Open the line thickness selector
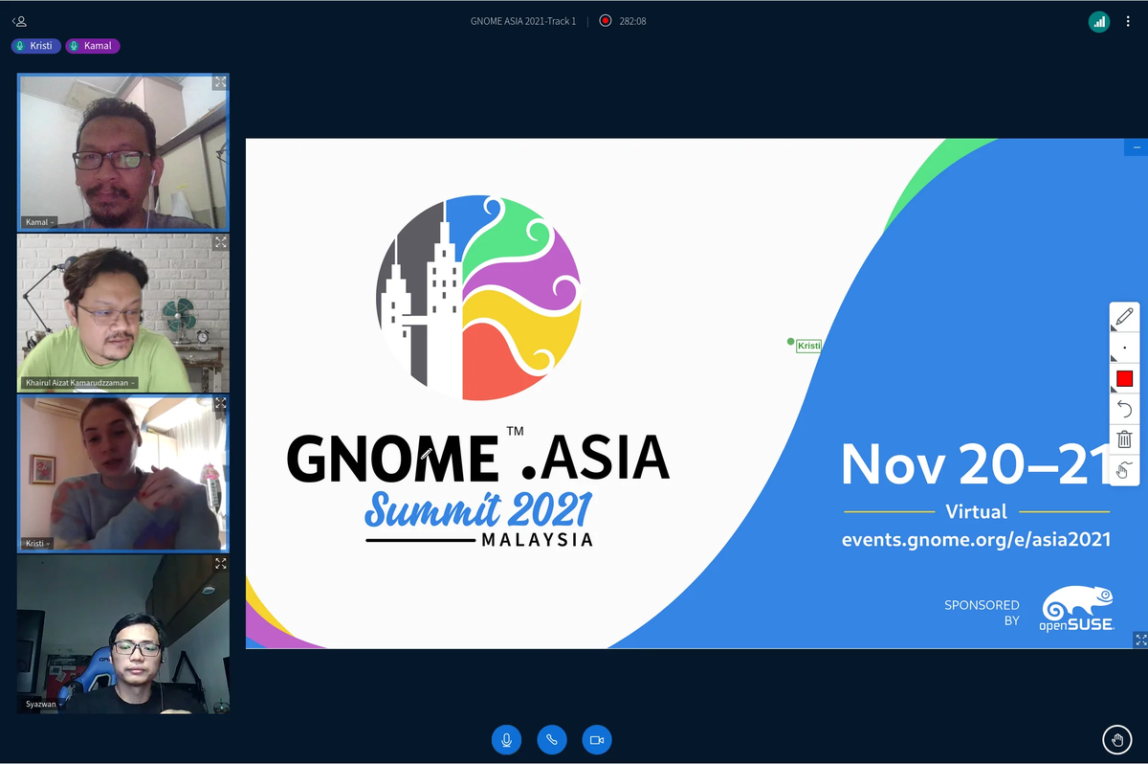Screen dimensions: 1148x764 click(x=1124, y=348)
